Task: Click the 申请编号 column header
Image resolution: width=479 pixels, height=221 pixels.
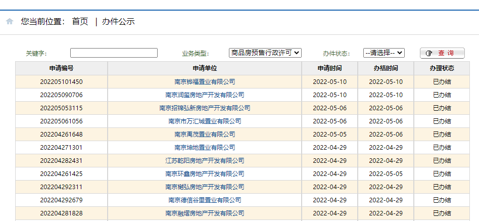Action: click(x=61, y=68)
